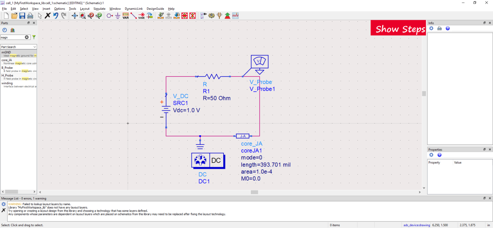This screenshot has width=493, height=228.
Task: Close the Properties panel
Action: pos(490,149)
